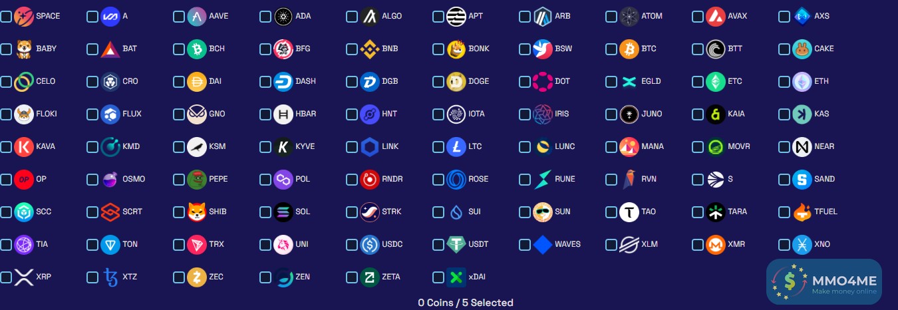Click the ZETA coin label text

(391, 277)
